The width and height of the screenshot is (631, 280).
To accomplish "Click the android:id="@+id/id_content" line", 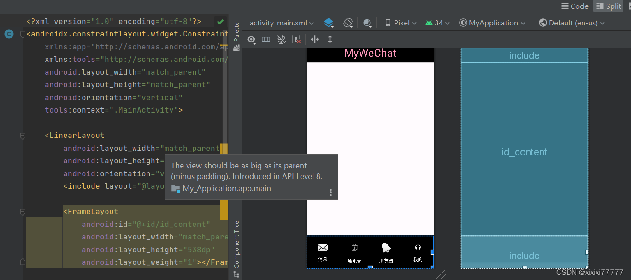I will pyautogui.click(x=146, y=224).
